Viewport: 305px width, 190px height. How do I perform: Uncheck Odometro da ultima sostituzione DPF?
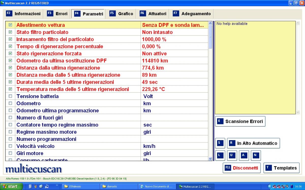click(10, 60)
